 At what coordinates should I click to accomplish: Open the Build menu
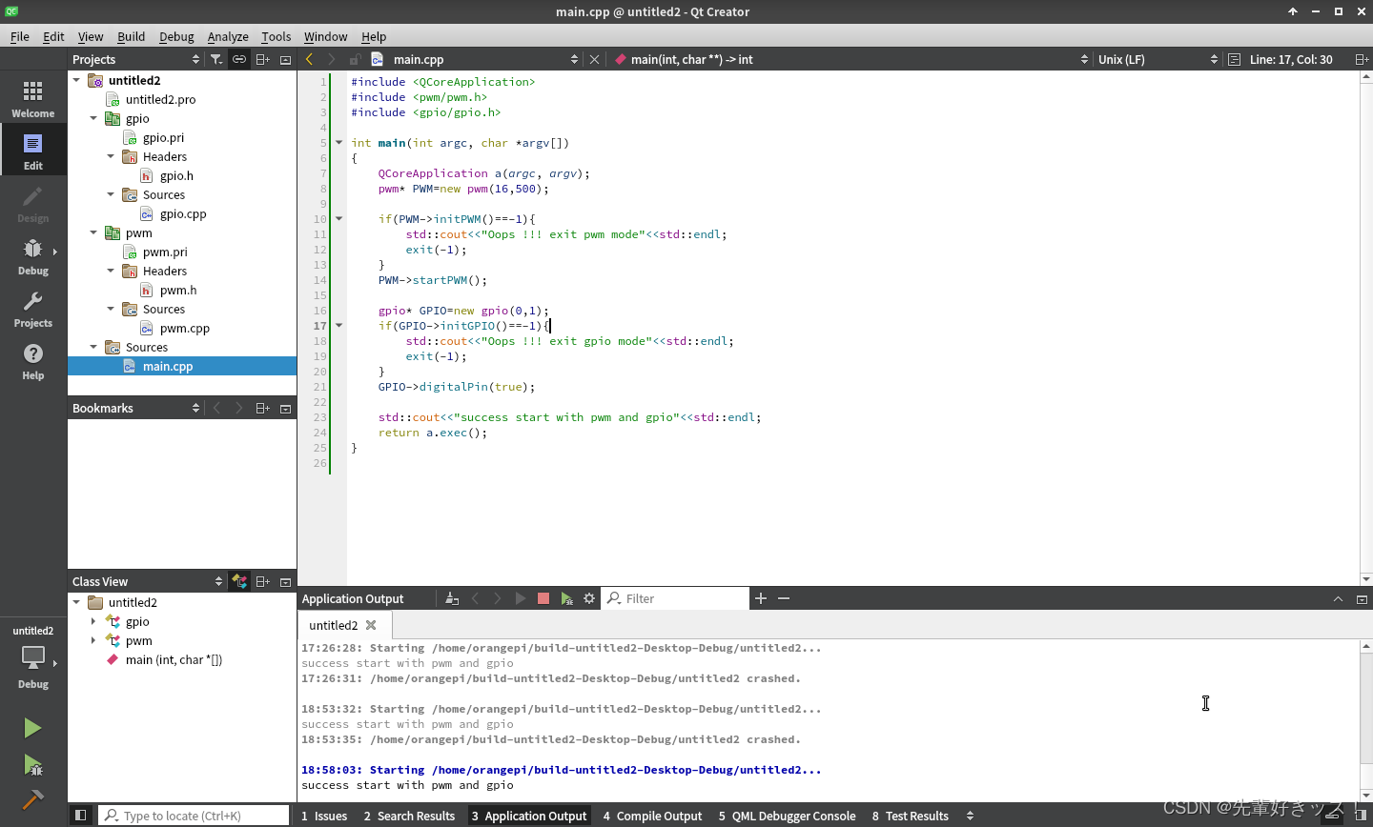click(x=132, y=36)
